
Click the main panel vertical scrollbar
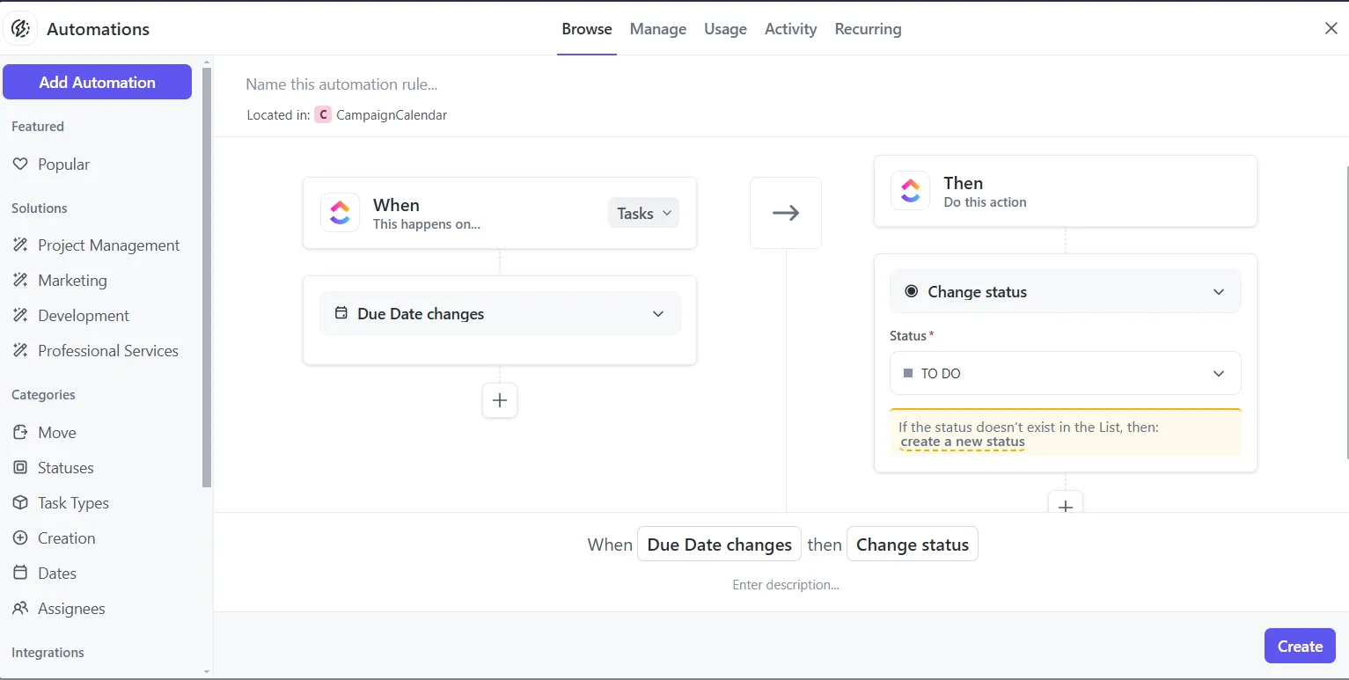click(1345, 312)
